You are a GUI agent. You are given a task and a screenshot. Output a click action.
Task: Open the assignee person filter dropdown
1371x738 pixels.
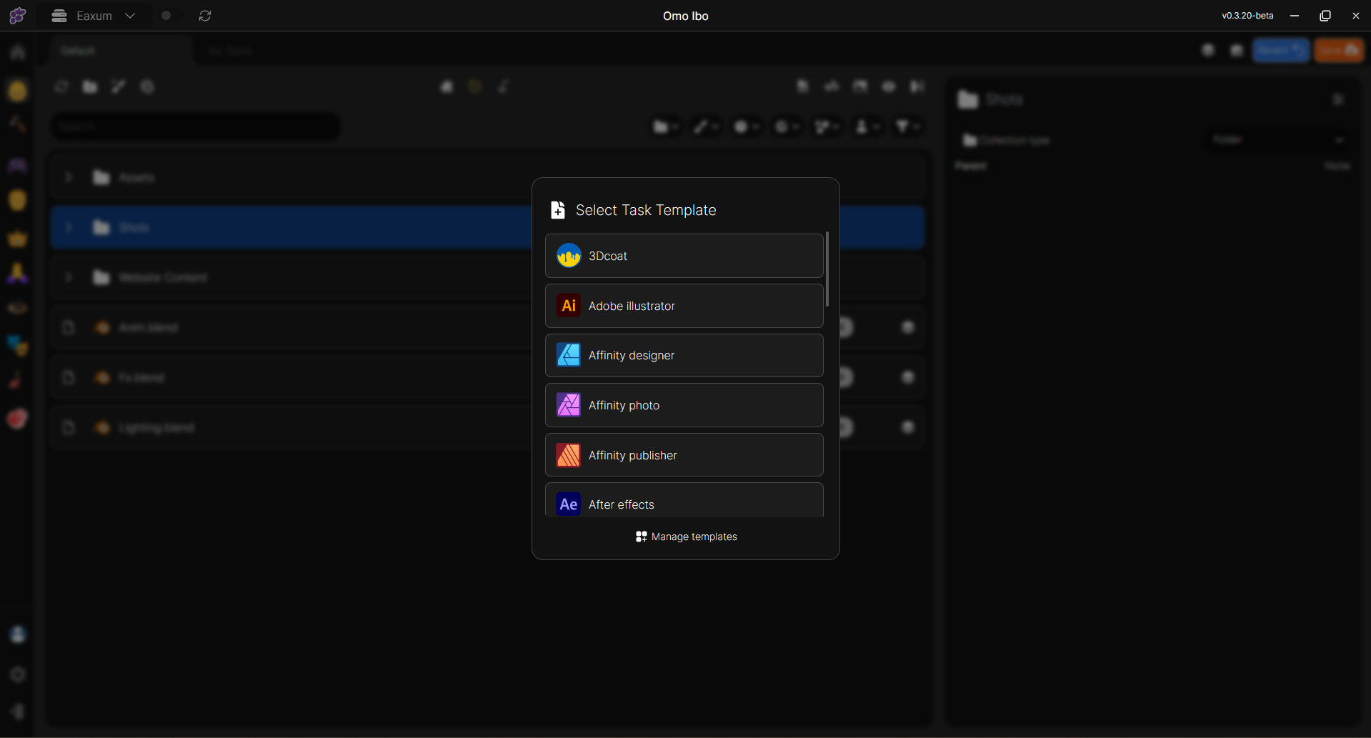[x=867, y=126]
